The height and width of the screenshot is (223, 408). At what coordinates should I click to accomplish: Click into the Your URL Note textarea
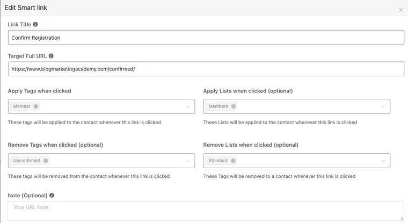click(206, 211)
